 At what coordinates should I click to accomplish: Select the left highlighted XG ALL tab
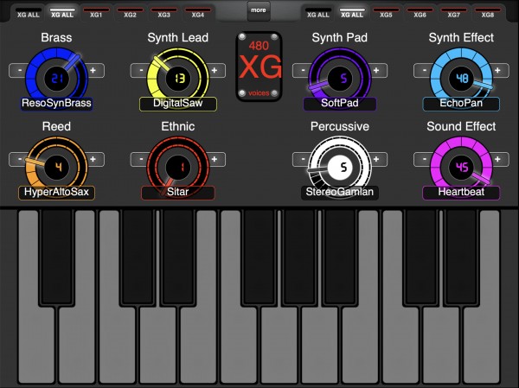62,13
